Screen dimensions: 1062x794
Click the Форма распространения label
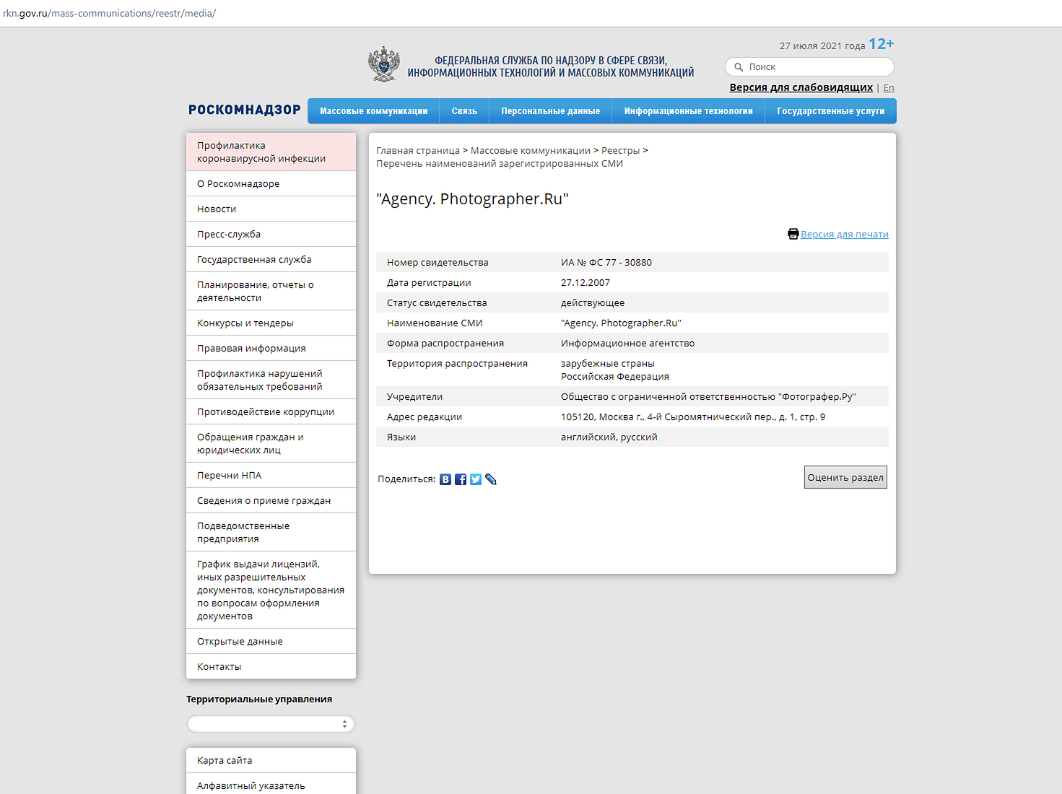click(445, 343)
